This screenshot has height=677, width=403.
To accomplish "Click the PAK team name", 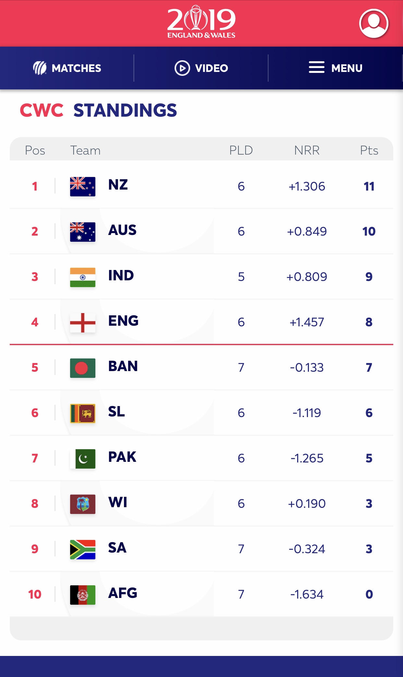I will (122, 457).
